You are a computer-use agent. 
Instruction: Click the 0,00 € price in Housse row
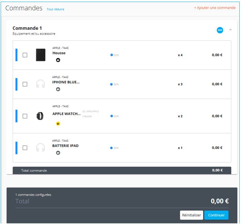click(217, 55)
